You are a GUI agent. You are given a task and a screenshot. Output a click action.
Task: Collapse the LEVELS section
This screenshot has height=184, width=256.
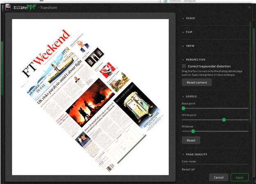click(190, 96)
